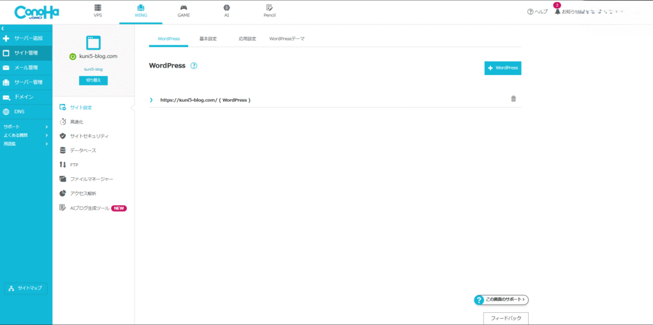Open メール管理 in the sidebar
This screenshot has height=325, width=653.
pos(26,68)
